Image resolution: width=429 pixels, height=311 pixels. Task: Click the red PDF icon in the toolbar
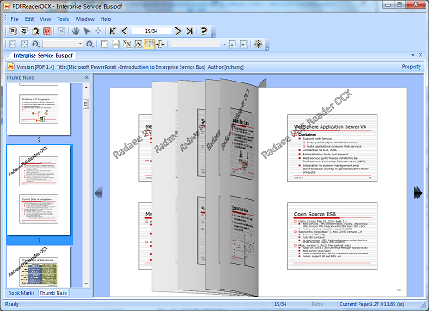47,31
